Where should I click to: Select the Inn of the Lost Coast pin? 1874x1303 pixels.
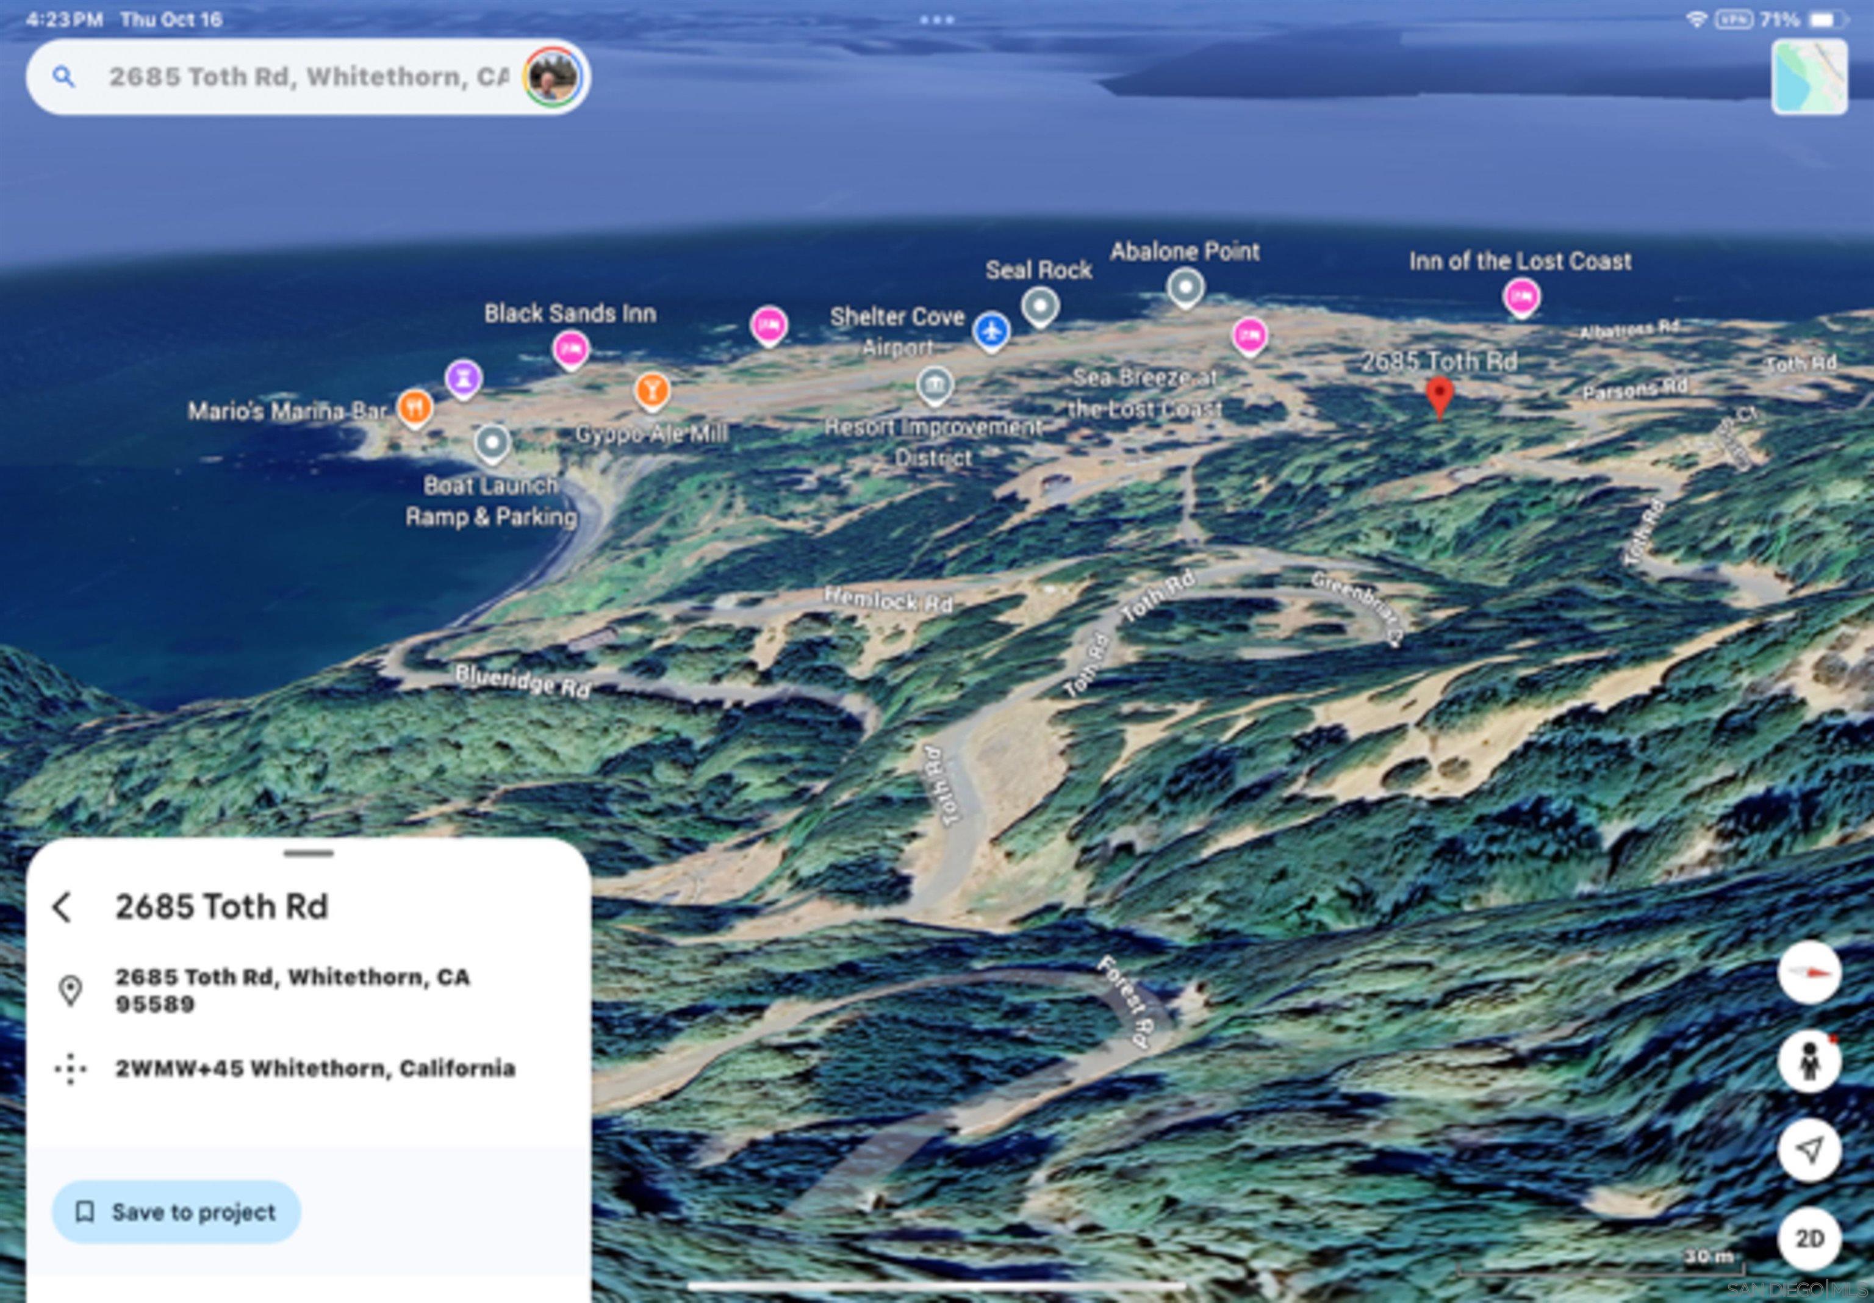[1521, 295]
